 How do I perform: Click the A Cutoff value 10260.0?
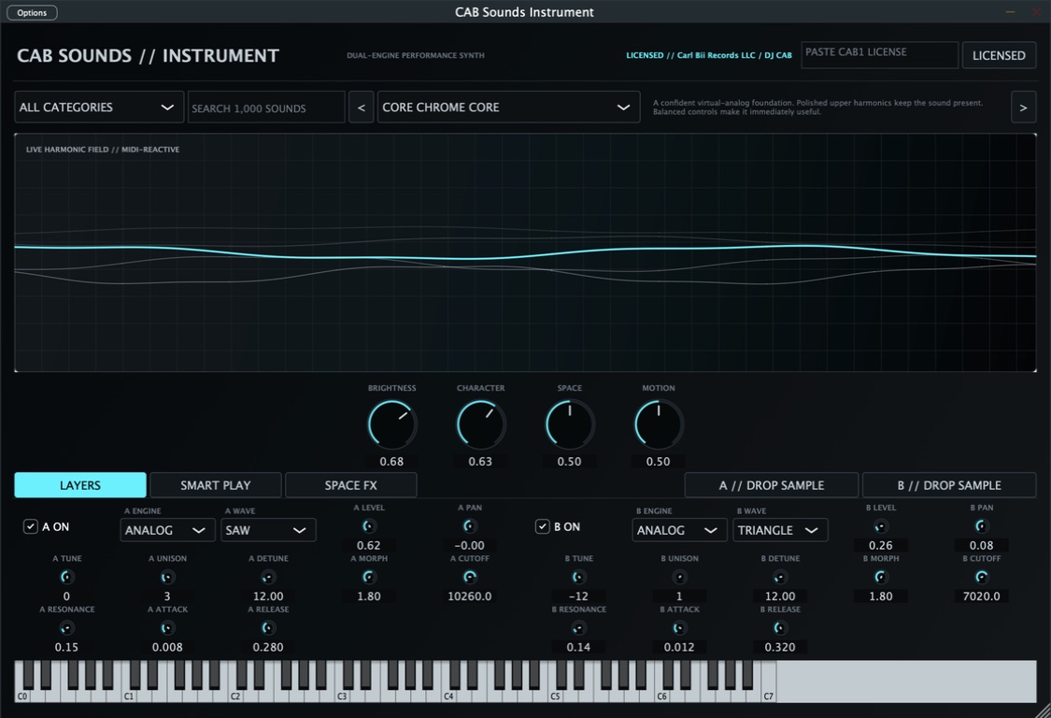pyautogui.click(x=470, y=596)
